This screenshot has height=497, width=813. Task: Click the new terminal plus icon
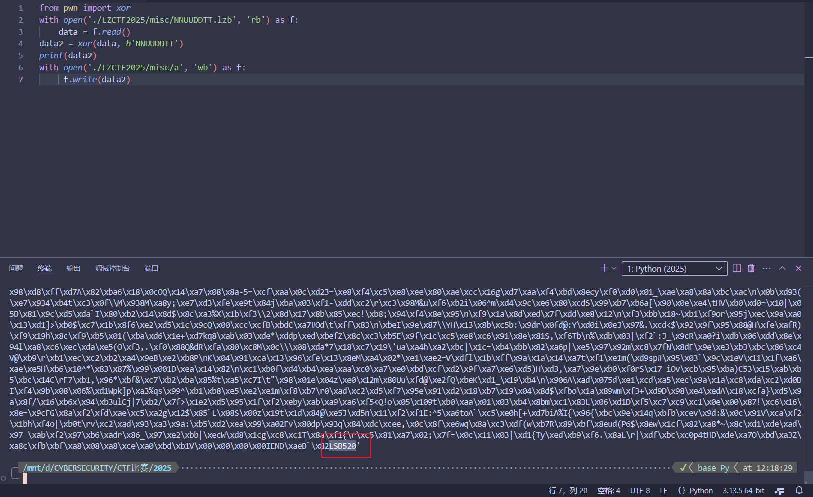click(604, 268)
